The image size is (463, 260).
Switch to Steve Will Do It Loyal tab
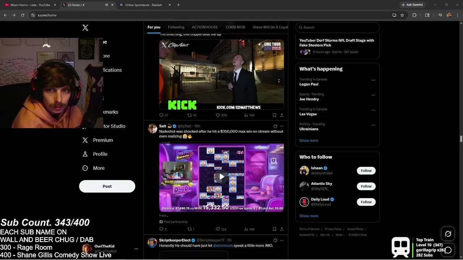pyautogui.click(x=270, y=27)
